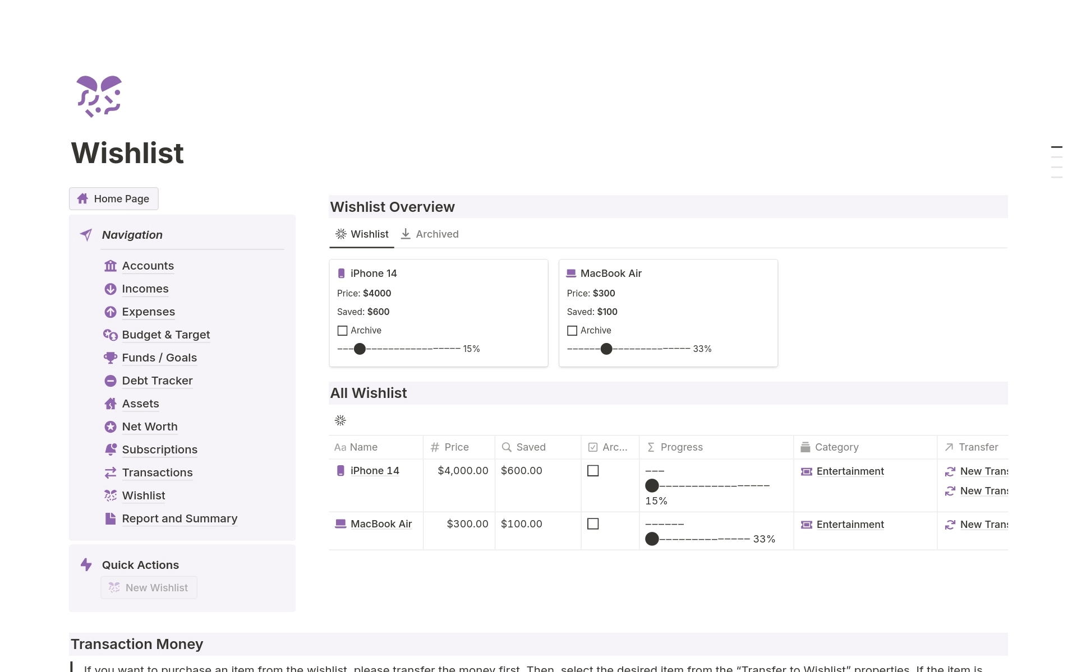Click the Expenses up-arrow icon

111,312
